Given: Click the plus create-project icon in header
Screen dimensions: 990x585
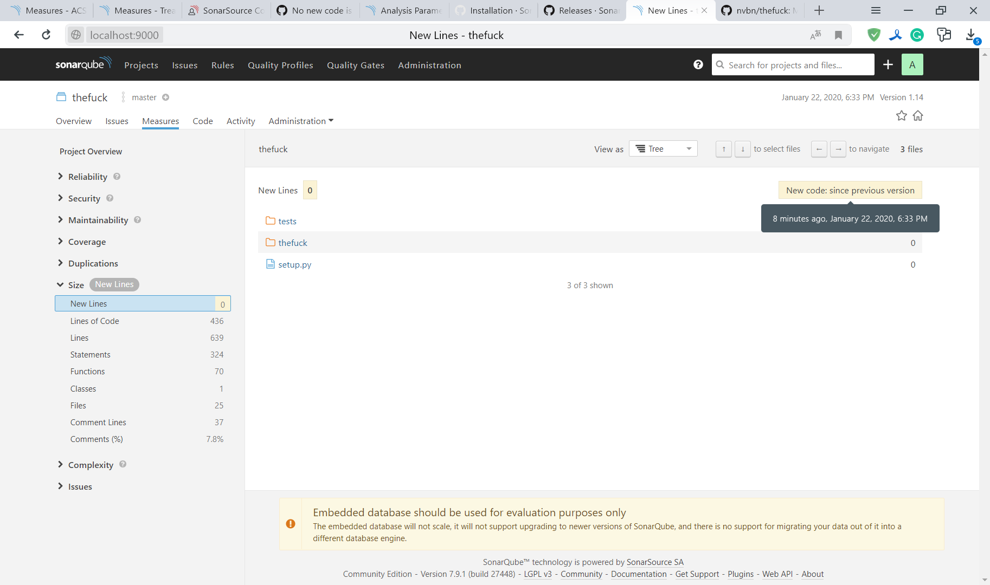Looking at the screenshot, I should click(x=888, y=64).
